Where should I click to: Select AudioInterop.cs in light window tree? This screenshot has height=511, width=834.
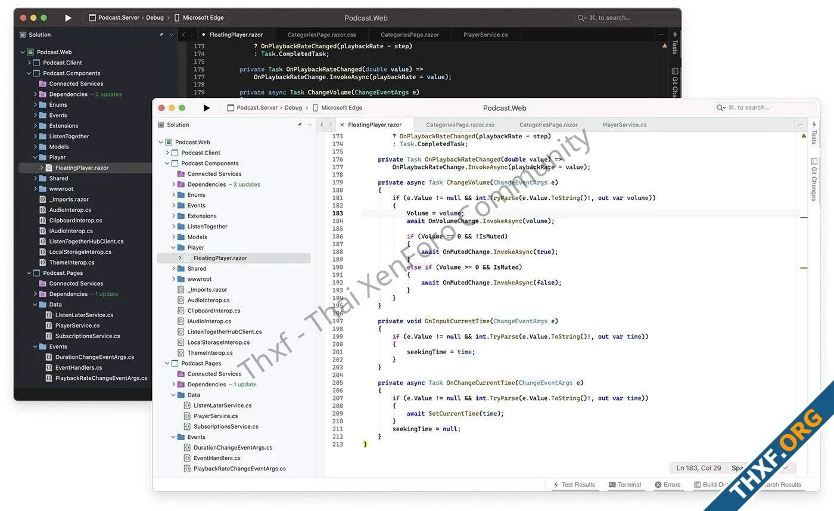[x=208, y=300]
